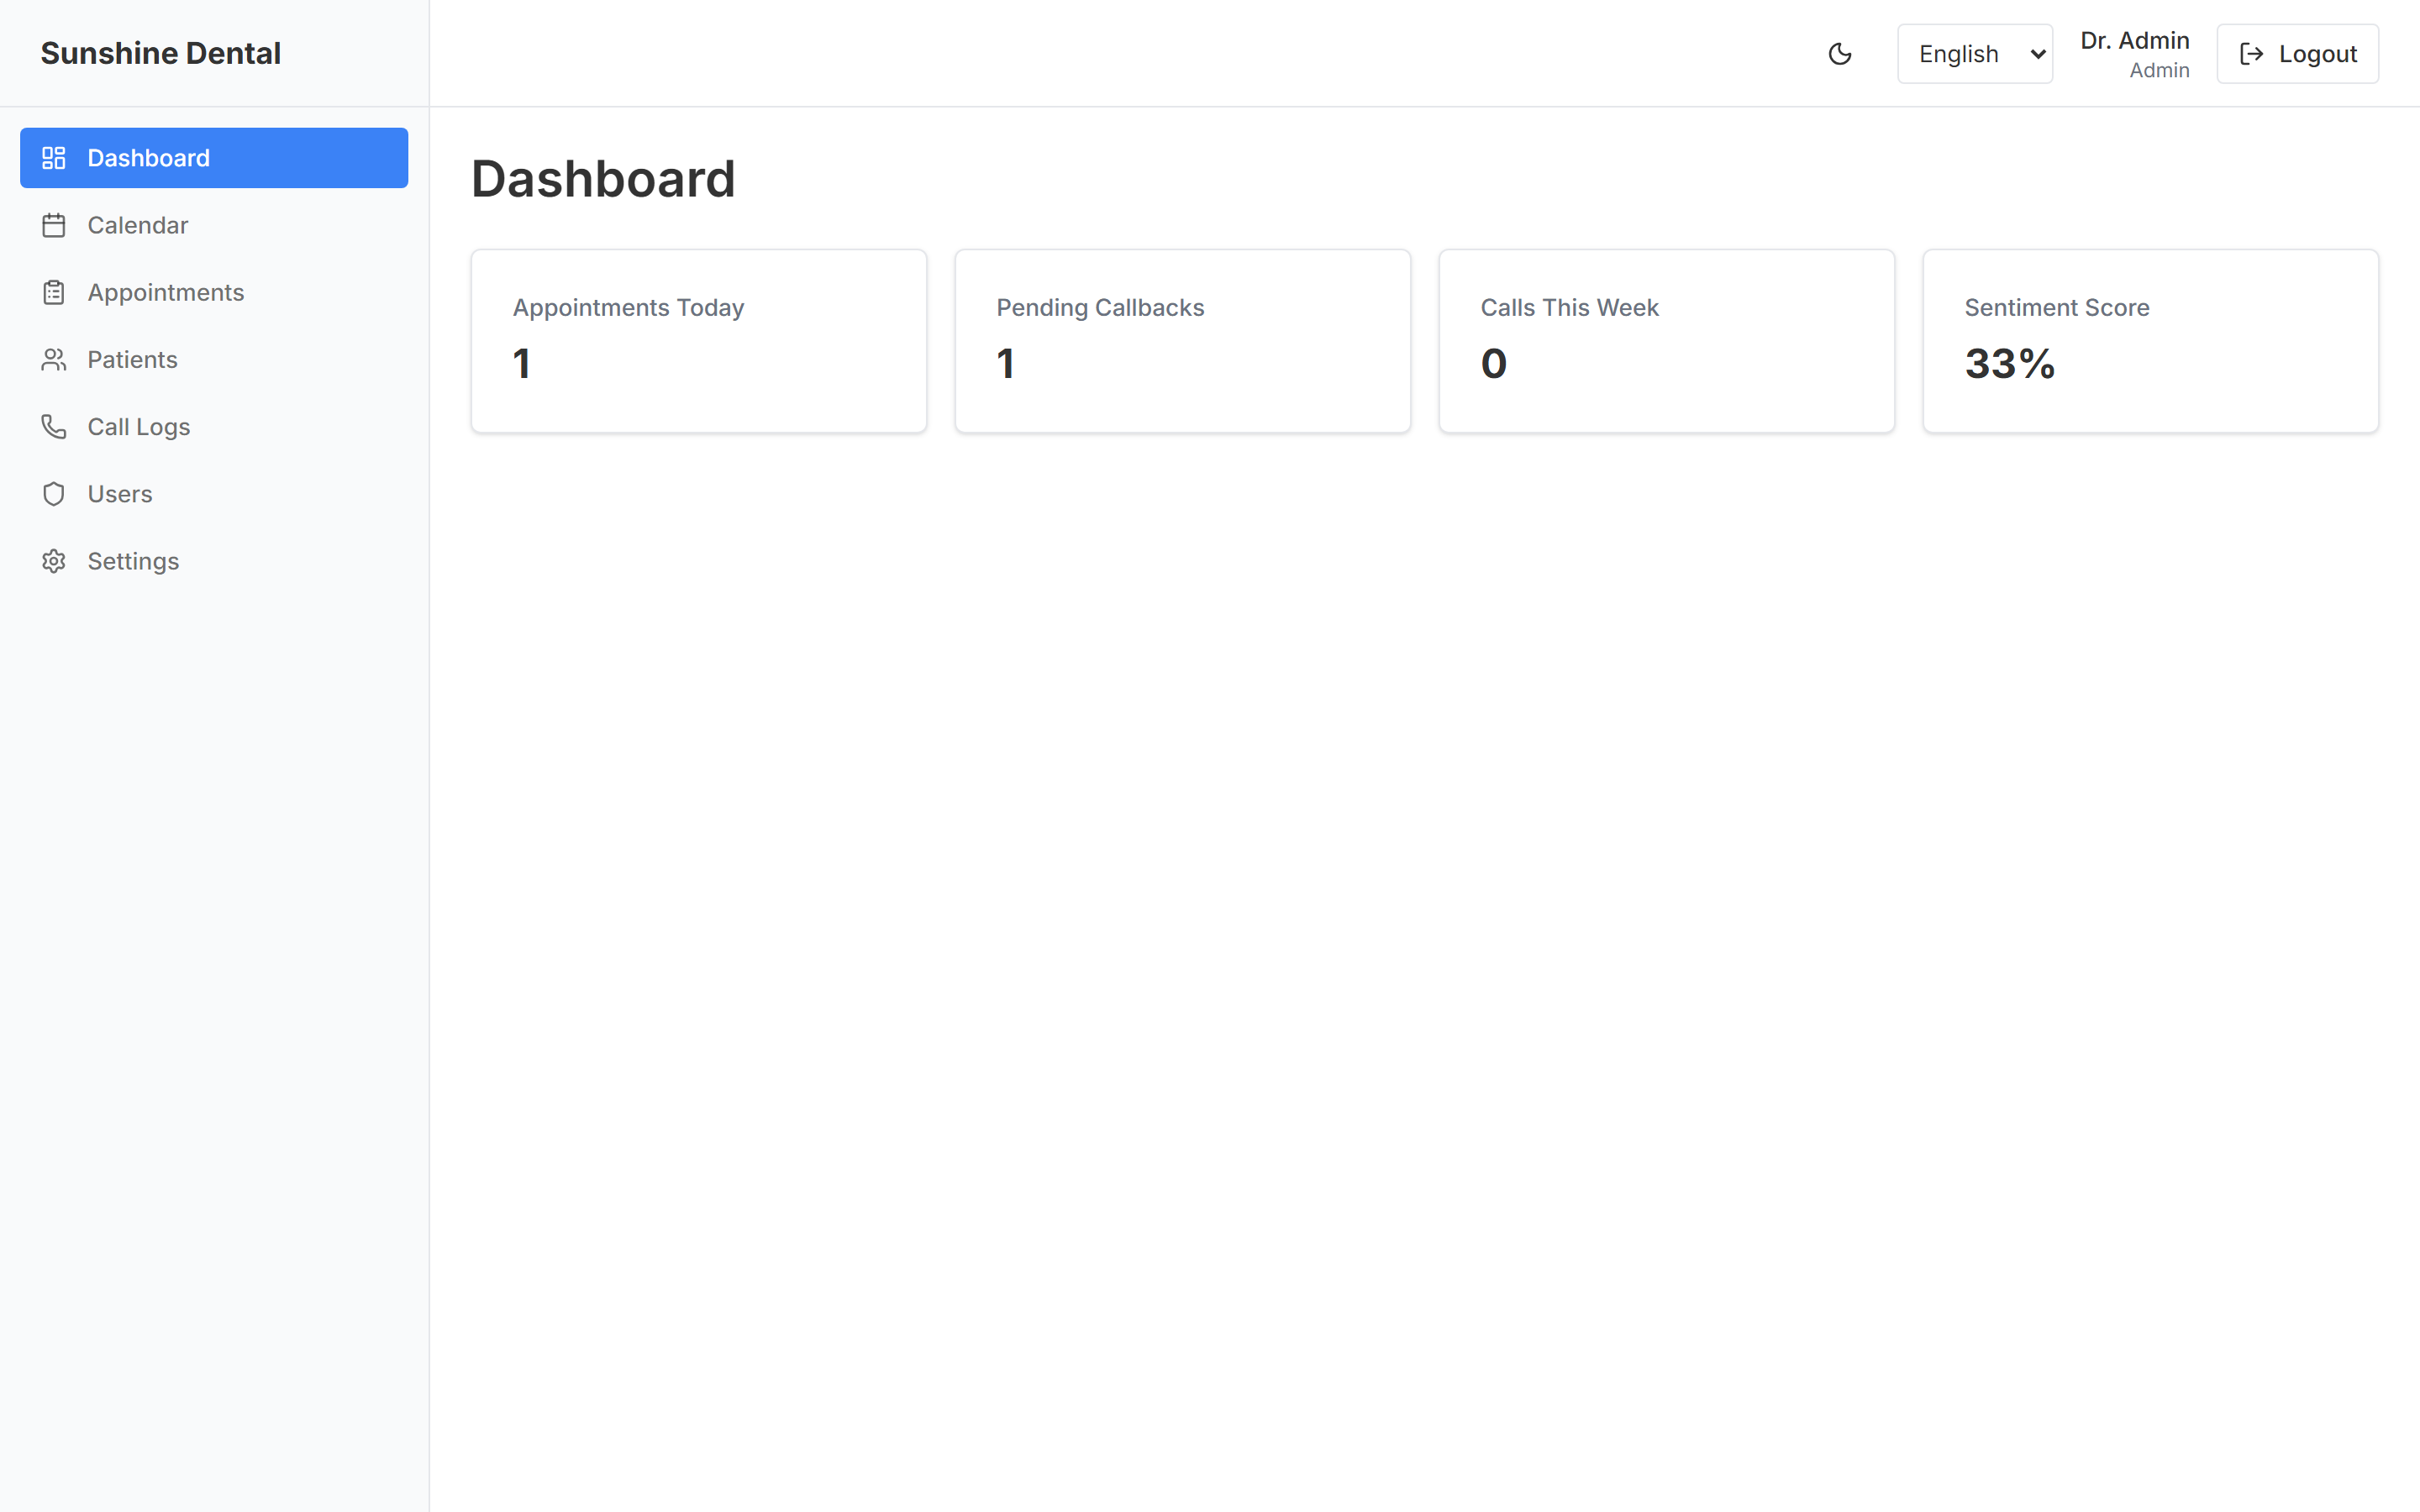
Task: Open the Appointments menu label
Action: click(166, 292)
